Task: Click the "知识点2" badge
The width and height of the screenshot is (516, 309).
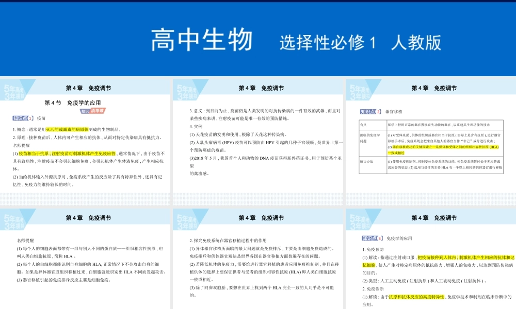Action: click(x=370, y=112)
